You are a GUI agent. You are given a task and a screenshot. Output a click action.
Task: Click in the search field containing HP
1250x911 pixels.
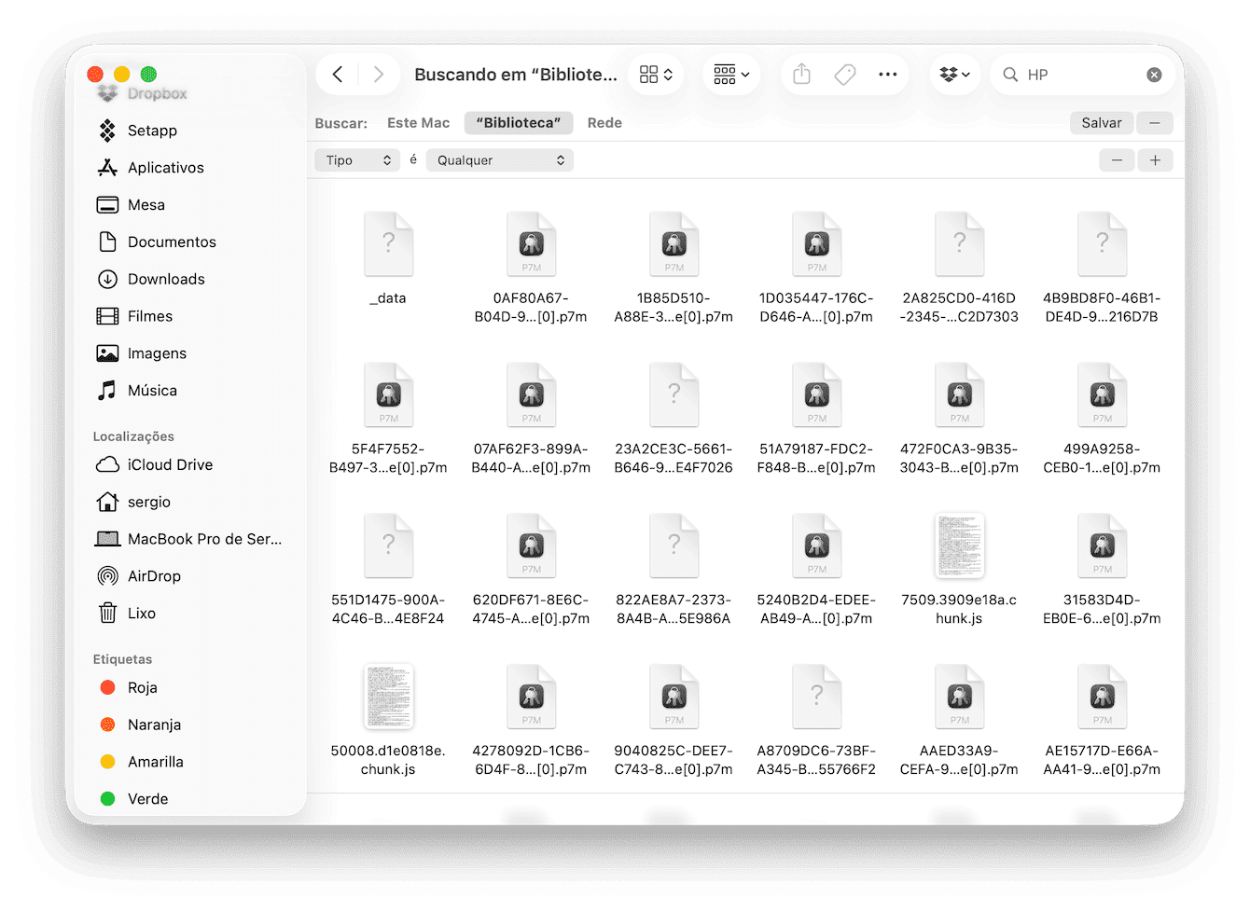[1082, 75]
